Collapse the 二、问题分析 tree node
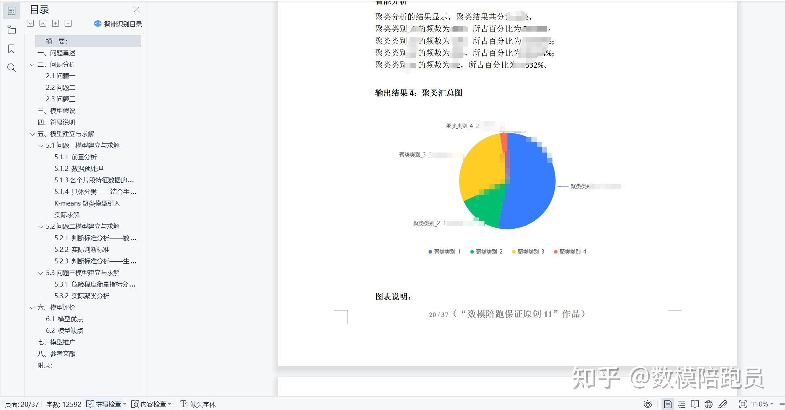Viewport: 785px width, 410px height. pos(32,65)
